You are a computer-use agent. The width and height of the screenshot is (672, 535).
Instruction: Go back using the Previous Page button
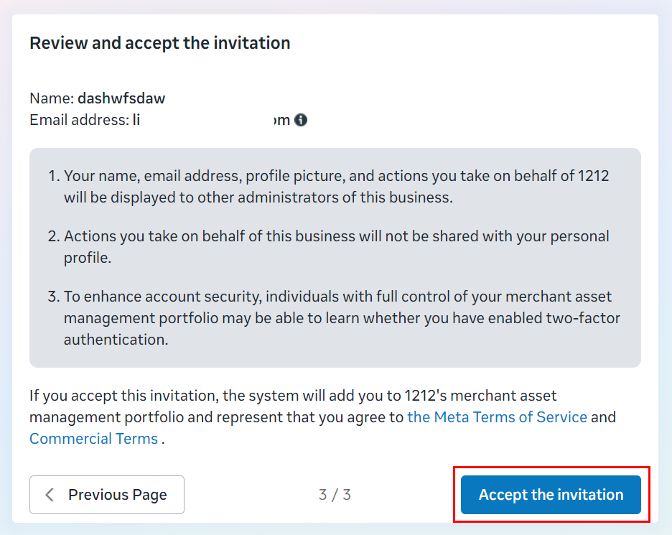[x=107, y=495]
